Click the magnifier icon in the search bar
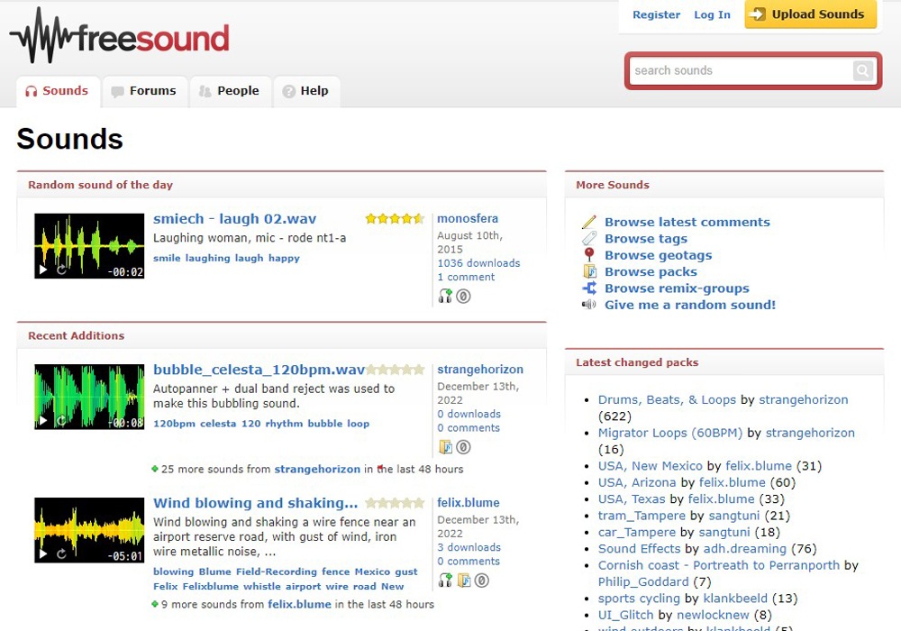Screen dimensions: 901x631 (863, 70)
